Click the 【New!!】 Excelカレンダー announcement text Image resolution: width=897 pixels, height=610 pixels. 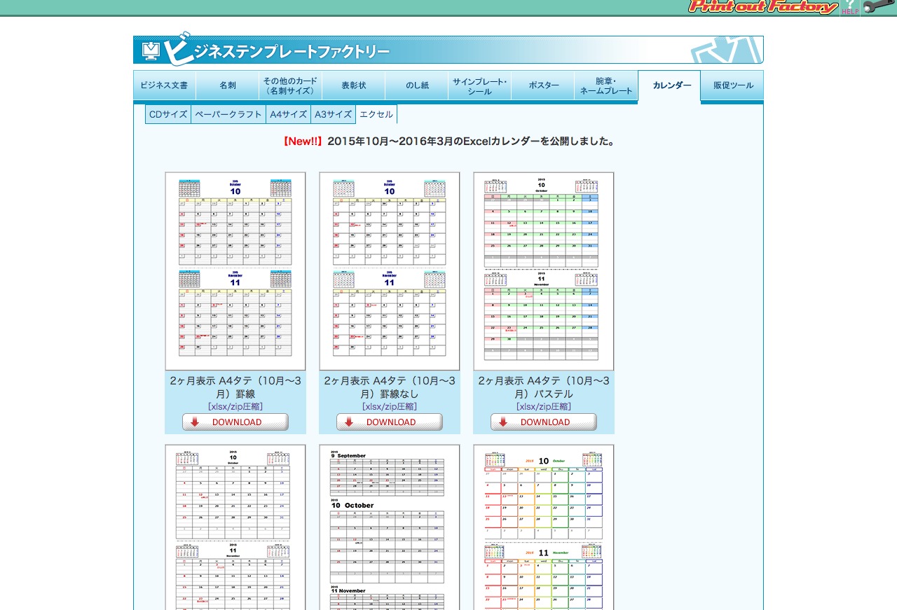[448, 141]
